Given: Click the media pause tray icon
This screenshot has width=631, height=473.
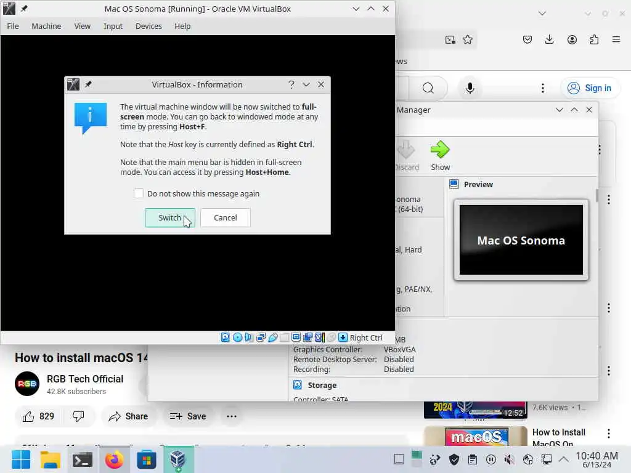Looking at the screenshot, I should pos(491,459).
